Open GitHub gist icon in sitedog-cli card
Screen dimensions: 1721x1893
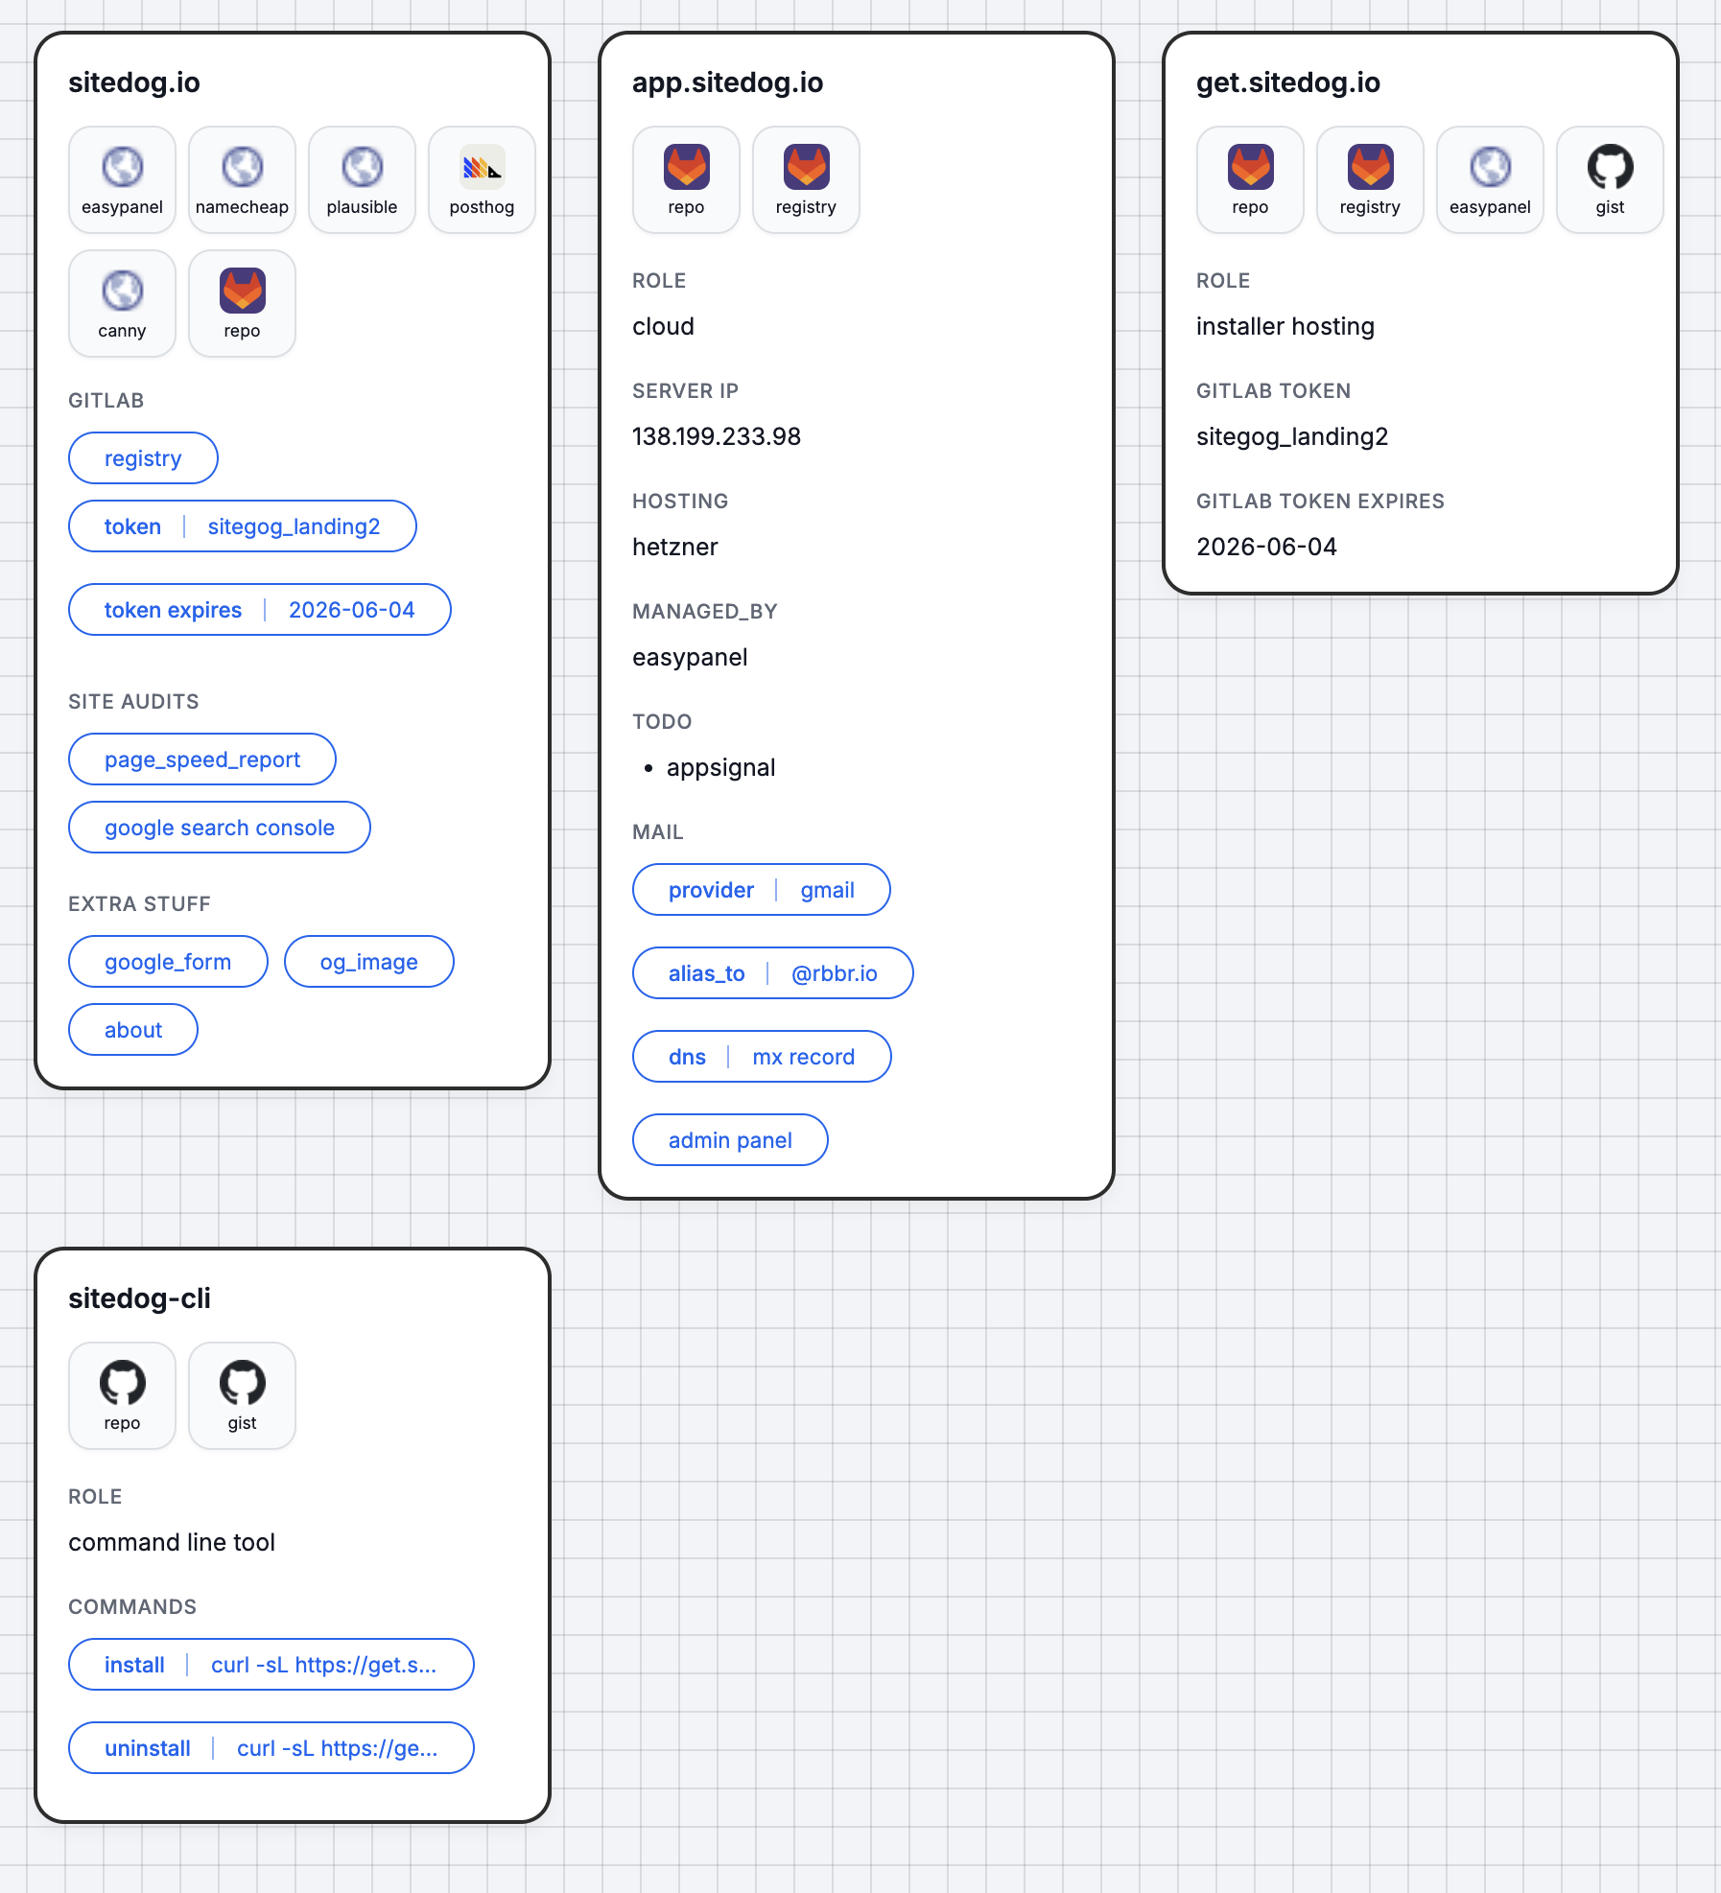pyautogui.click(x=242, y=1395)
